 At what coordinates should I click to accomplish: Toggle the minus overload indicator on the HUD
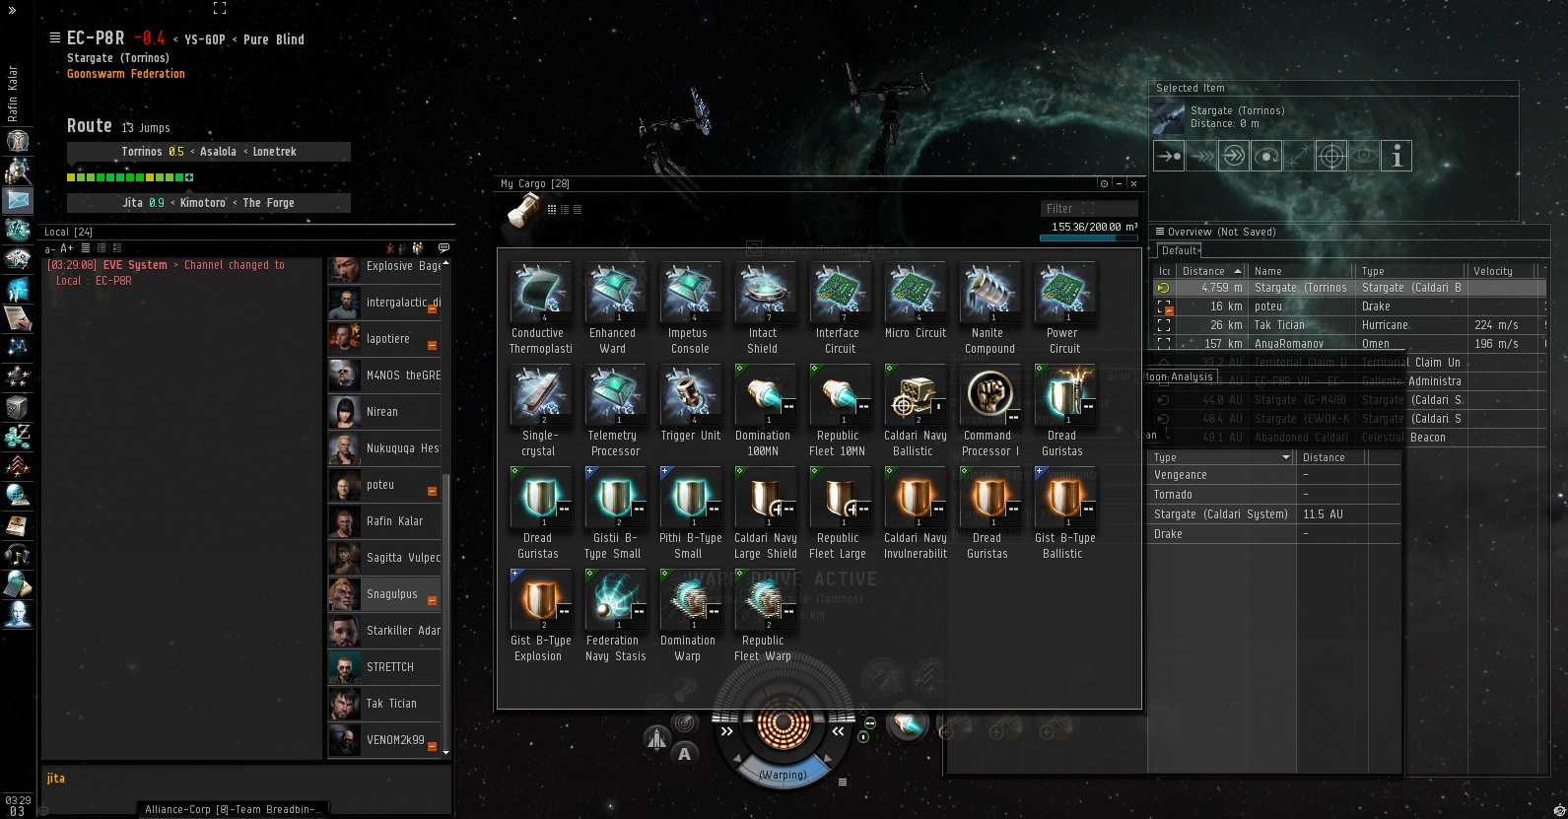pos(870,723)
